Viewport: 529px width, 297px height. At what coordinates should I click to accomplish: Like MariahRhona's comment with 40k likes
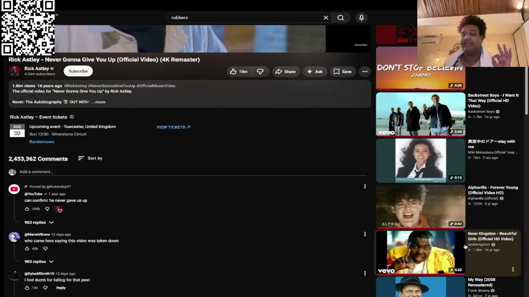(x=27, y=249)
